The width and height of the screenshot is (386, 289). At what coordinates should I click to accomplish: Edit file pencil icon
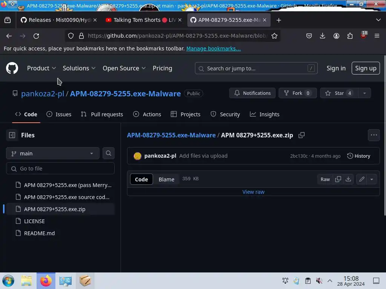coord(361,179)
